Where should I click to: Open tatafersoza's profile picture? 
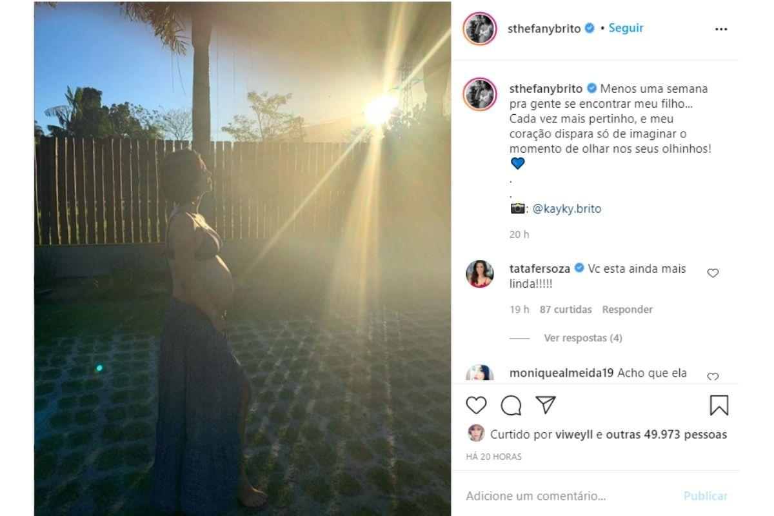pyautogui.click(x=479, y=274)
